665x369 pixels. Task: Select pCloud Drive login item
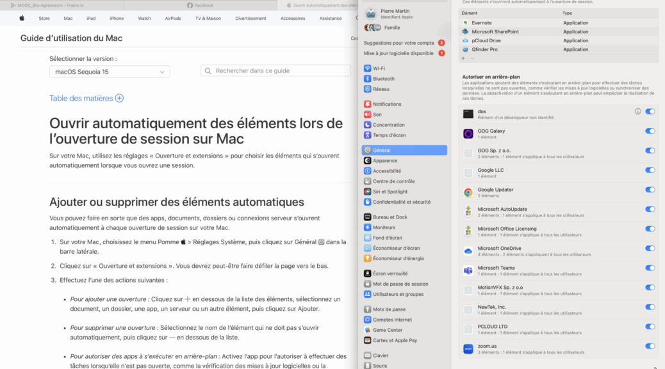click(x=558, y=41)
